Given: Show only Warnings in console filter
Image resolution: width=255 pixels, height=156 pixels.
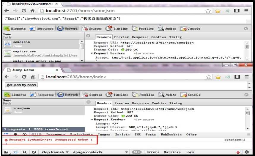Looking at the screenshot, I should 172,152.
